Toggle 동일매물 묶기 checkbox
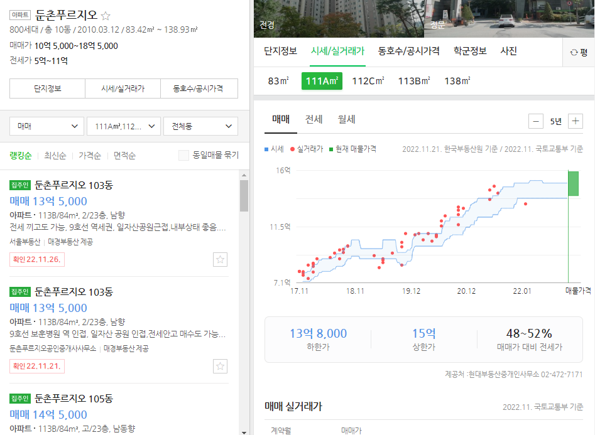595x435 pixels. click(183, 155)
